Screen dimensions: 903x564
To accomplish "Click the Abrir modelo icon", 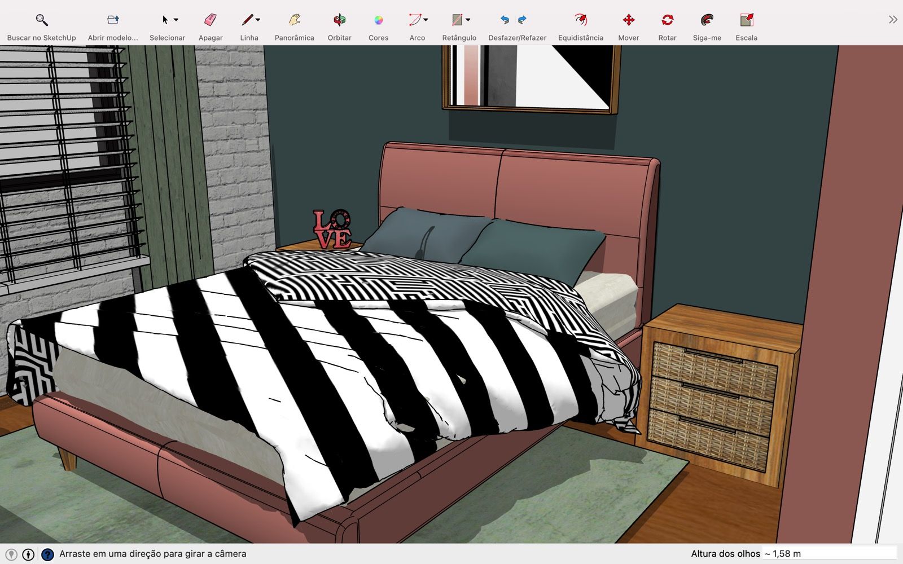I will point(113,20).
